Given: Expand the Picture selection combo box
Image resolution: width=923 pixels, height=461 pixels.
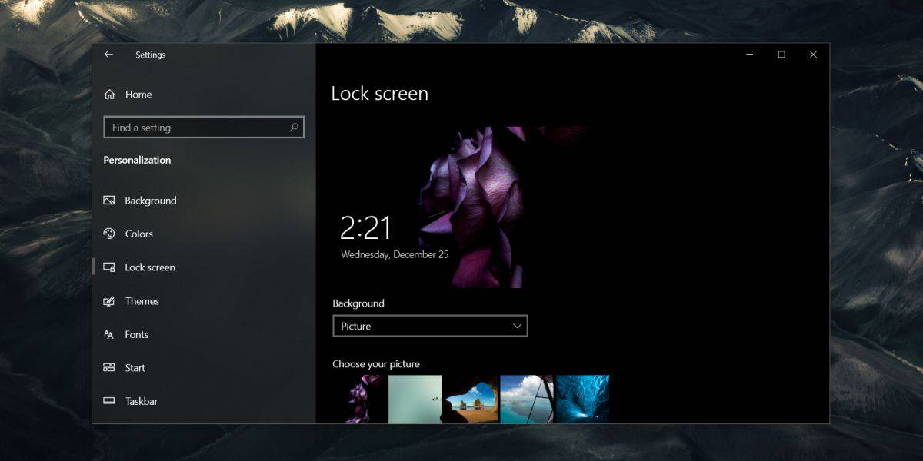Looking at the screenshot, I should tap(430, 326).
